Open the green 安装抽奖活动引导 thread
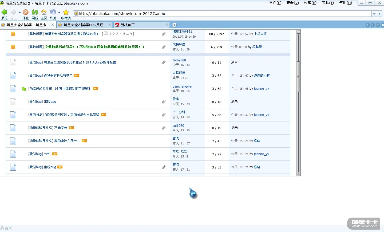The image size is (384, 232). [94, 47]
